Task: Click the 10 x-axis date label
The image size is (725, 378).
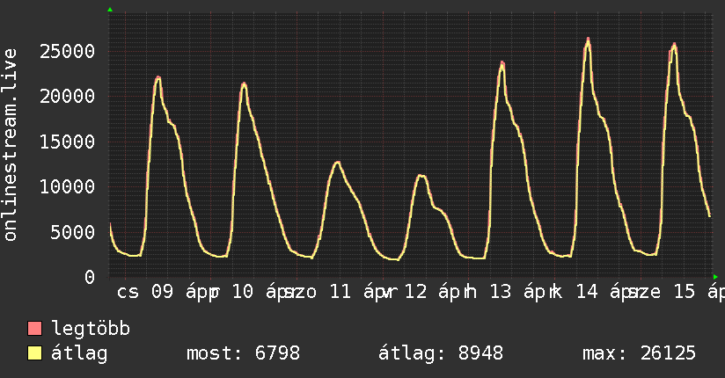Action: [x=243, y=292]
